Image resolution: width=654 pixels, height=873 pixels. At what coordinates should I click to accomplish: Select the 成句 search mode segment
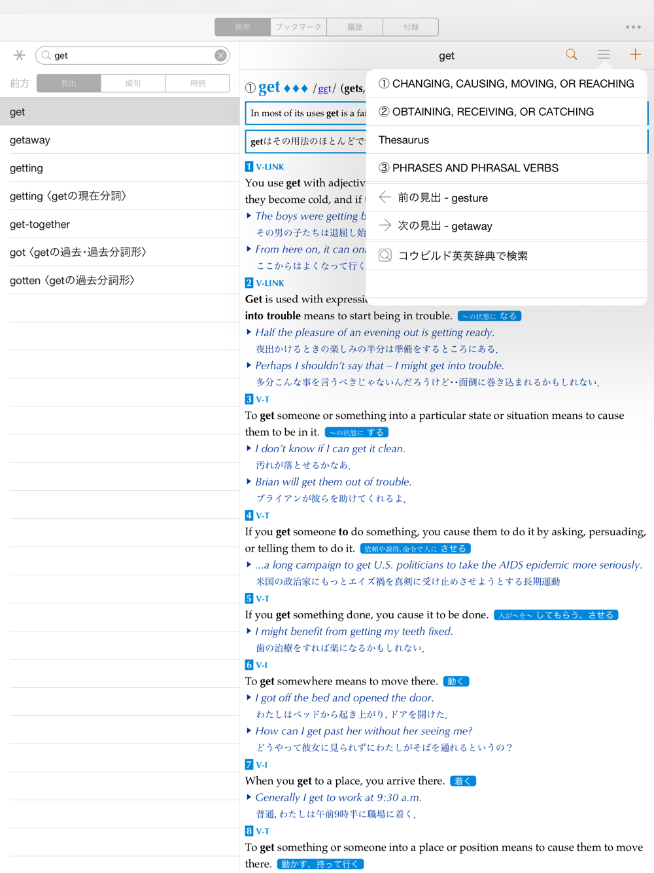(133, 83)
